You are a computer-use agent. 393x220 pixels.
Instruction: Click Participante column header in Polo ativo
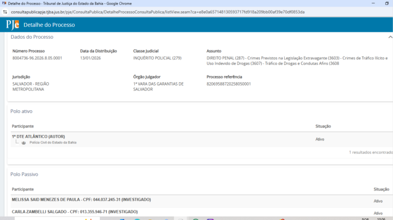pyautogui.click(x=23, y=127)
